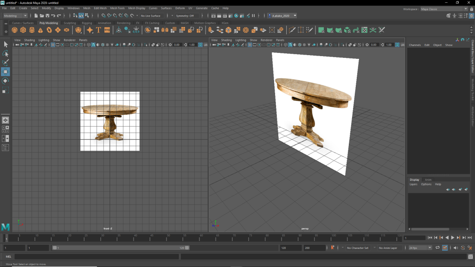
Task: Click the polygon torus shelf icon
Action: tap(49, 30)
